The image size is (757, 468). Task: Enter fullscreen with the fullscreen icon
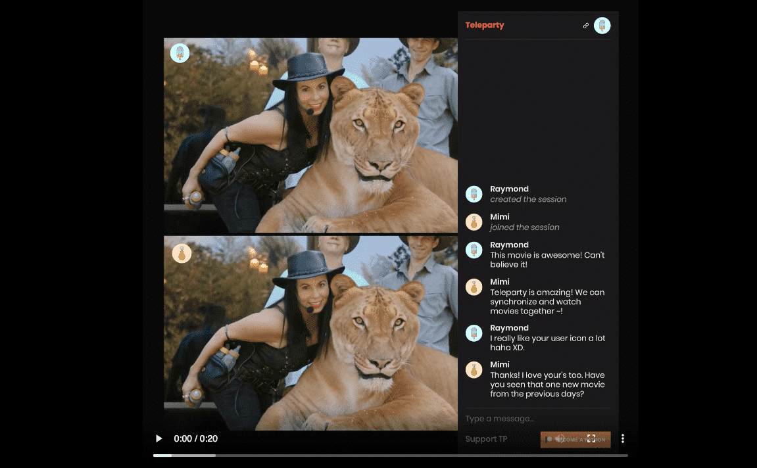point(591,438)
